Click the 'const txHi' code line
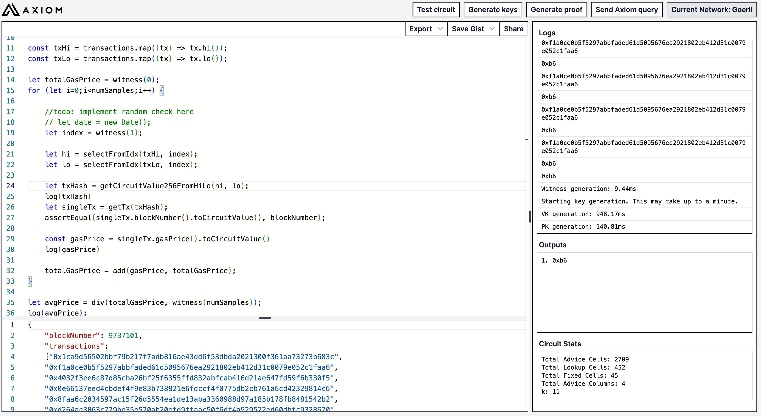Screen dimensions: 761x416 [127, 48]
